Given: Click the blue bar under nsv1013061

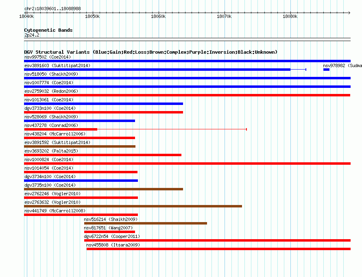Looking at the screenshot, I should [x=103, y=104].
